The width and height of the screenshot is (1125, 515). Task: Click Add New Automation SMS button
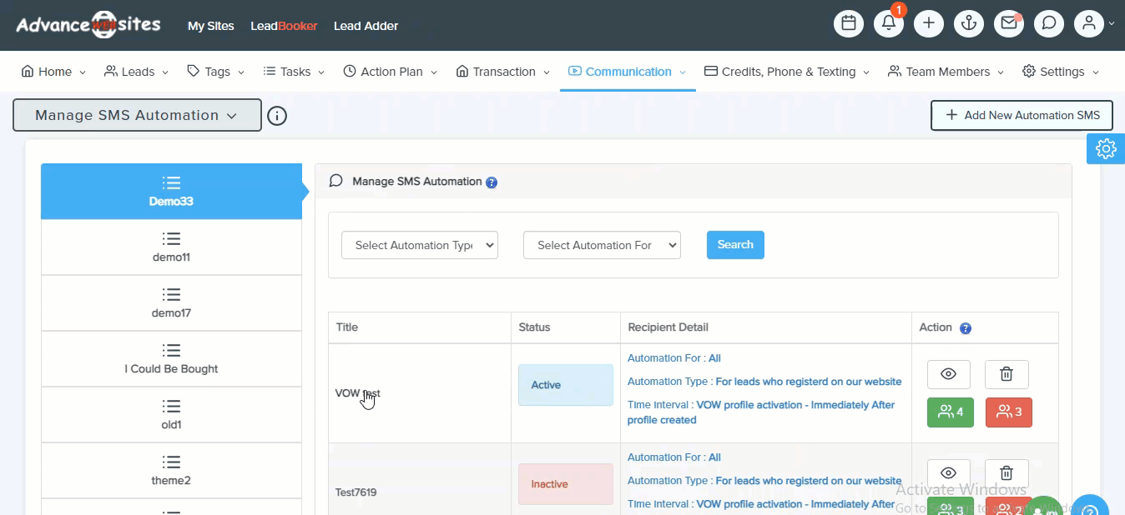(x=1022, y=116)
